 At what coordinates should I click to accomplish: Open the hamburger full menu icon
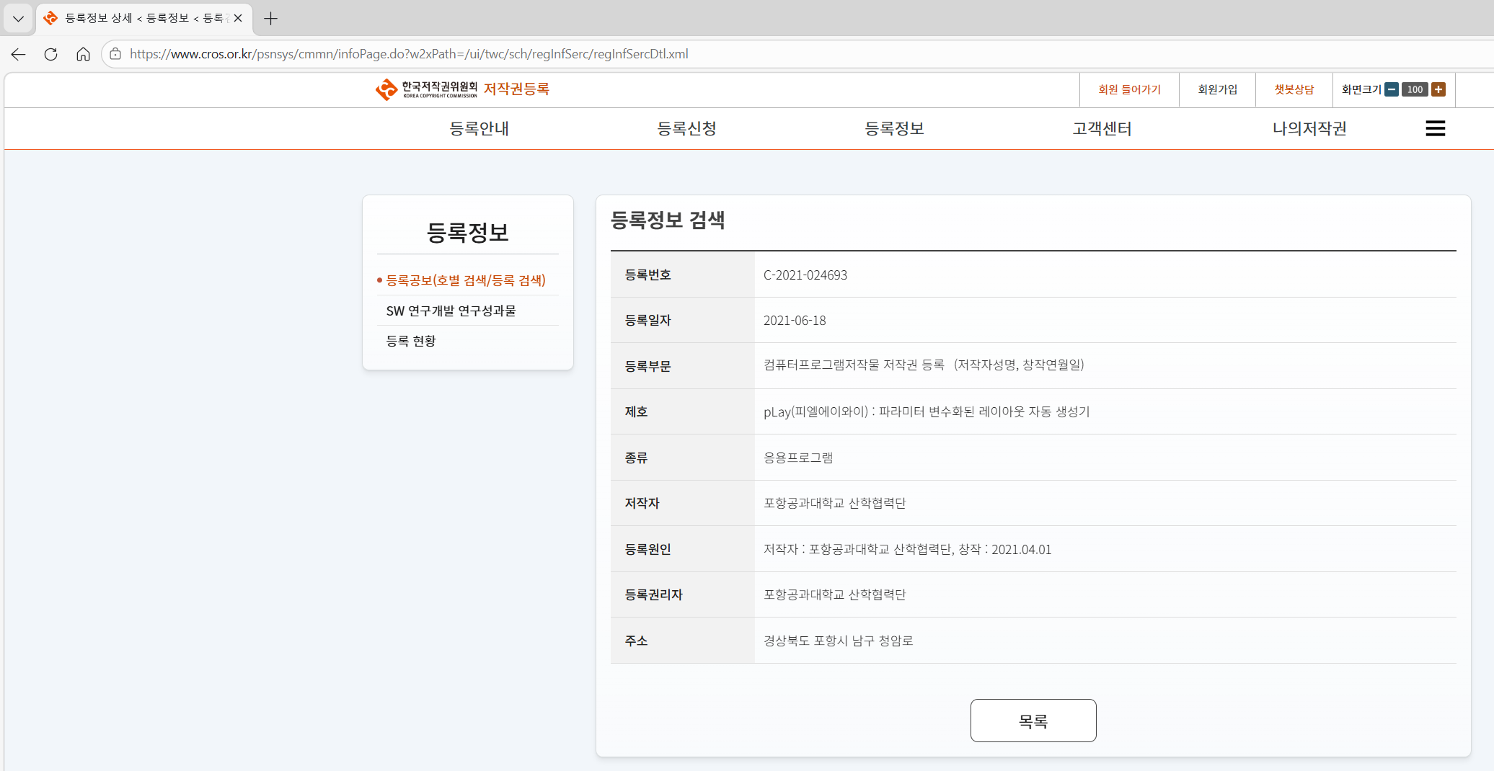point(1435,128)
